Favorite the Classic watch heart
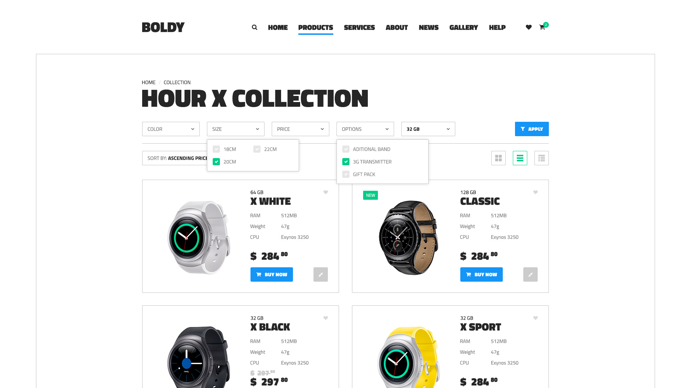Screen dimensions: 691x388 [536, 192]
